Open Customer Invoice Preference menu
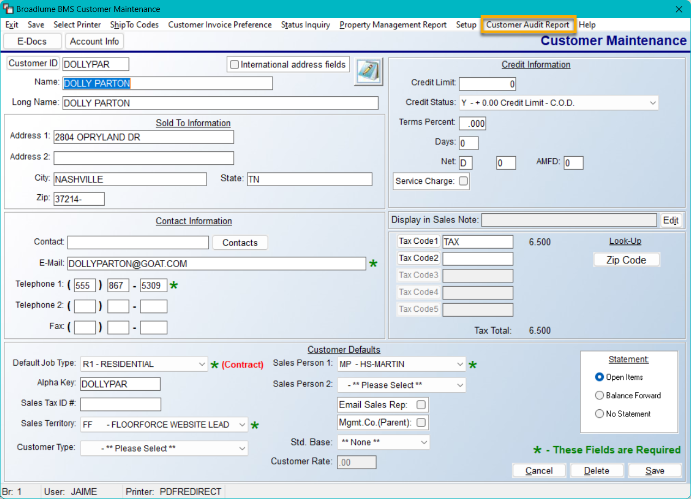 point(220,25)
